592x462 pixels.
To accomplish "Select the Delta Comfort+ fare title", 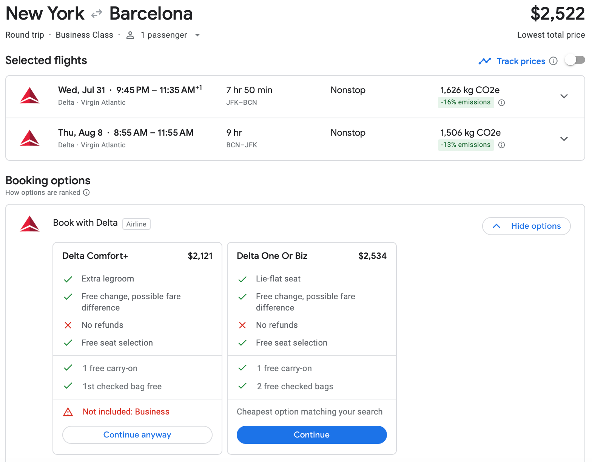I will click(95, 256).
